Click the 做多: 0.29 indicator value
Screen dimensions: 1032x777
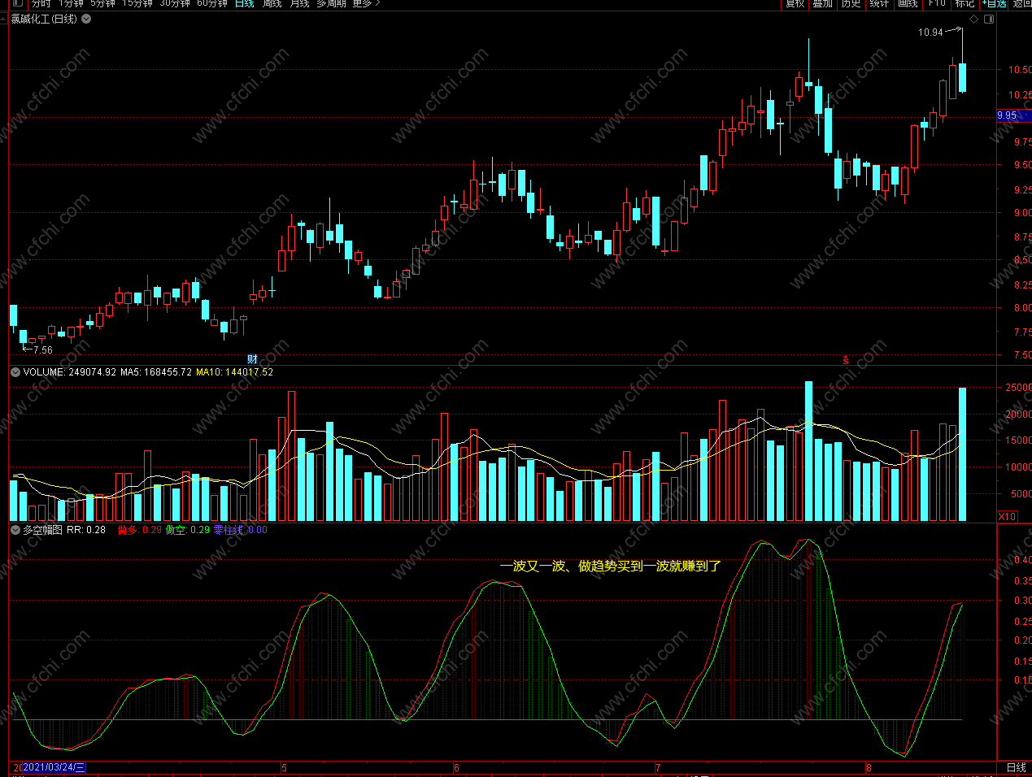pos(140,530)
